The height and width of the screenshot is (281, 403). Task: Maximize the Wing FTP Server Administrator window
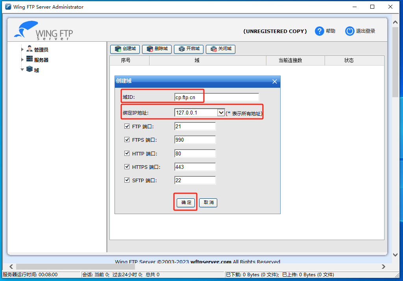[372, 7]
